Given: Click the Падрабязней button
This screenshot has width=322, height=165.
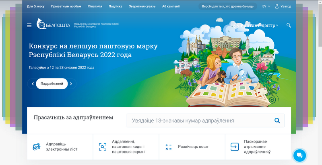Looking at the screenshot, I should tap(52, 84).
